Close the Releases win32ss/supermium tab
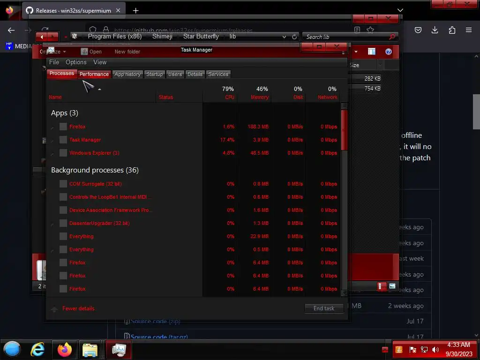Screen dimensions: 480x360 pos(118,10)
